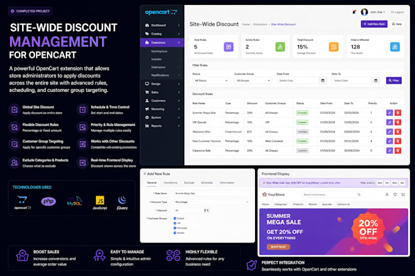
Task: Click the Total Rules purple card icon
Action: pos(229,47)
